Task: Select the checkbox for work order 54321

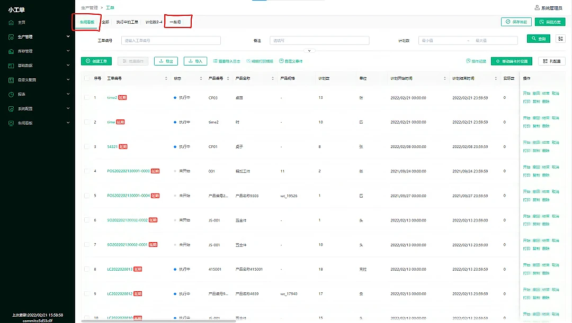Action: coord(87,146)
